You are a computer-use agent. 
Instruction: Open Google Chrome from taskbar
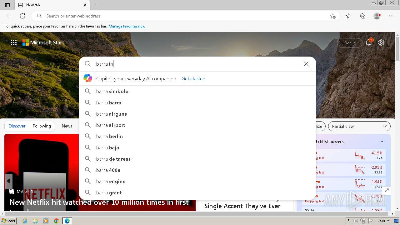(57, 221)
